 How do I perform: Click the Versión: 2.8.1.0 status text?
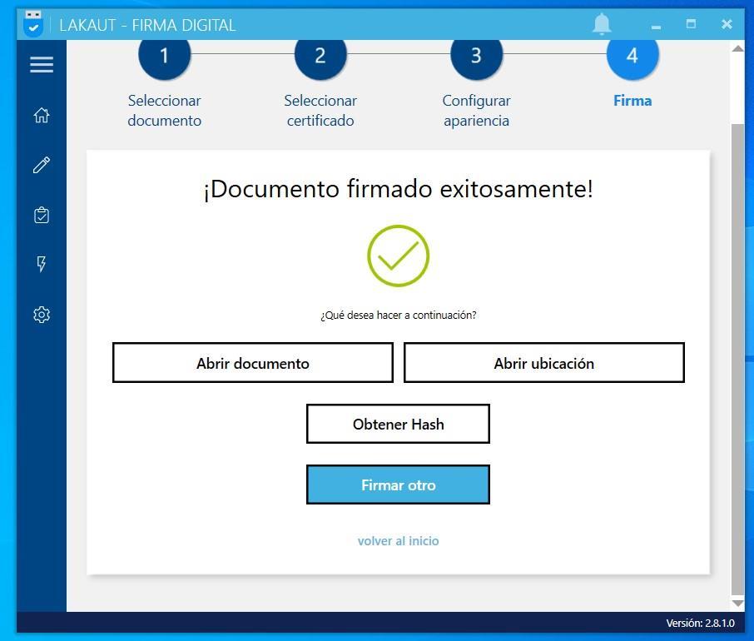click(x=700, y=624)
